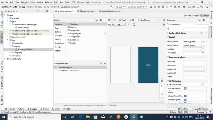The height and width of the screenshot is (120, 213).
Task: Open the Terminal tool window
Action: (x=10, y=109)
